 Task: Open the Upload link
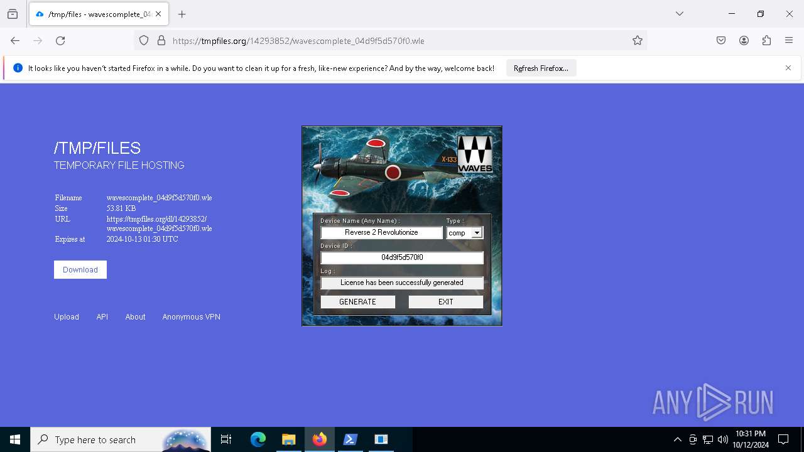pyautogui.click(x=67, y=317)
